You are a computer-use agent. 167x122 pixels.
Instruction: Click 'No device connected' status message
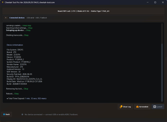pos(51,114)
